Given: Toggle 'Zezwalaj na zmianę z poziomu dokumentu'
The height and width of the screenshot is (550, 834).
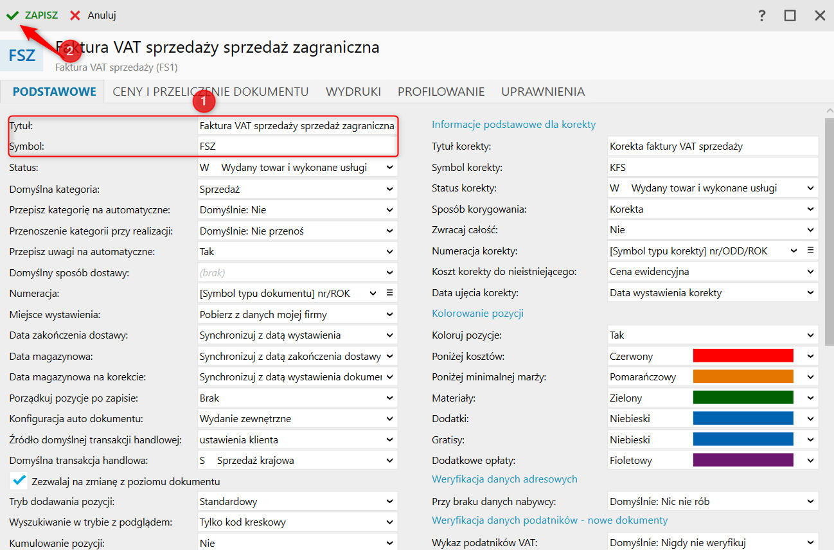Looking at the screenshot, I should click(x=20, y=481).
